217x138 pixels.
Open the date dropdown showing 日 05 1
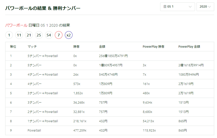point(177,7)
